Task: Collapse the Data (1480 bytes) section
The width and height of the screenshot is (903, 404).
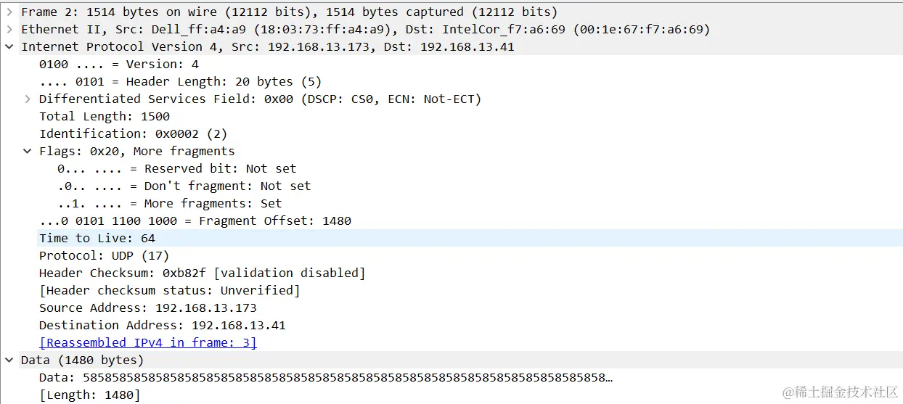Action: point(9,360)
